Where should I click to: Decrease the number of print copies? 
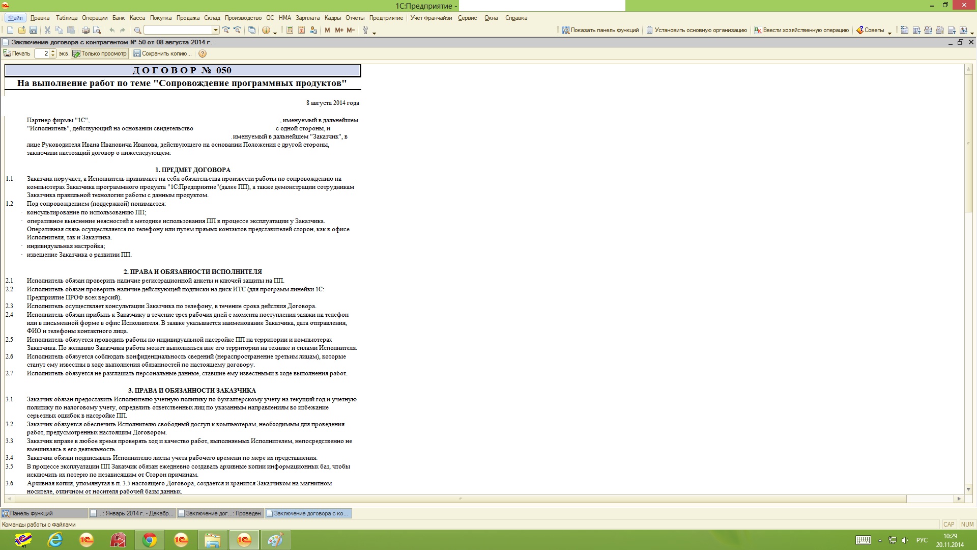(x=53, y=56)
